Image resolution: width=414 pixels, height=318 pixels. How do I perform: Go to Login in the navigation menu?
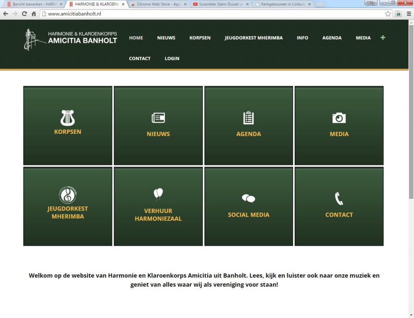tap(172, 59)
